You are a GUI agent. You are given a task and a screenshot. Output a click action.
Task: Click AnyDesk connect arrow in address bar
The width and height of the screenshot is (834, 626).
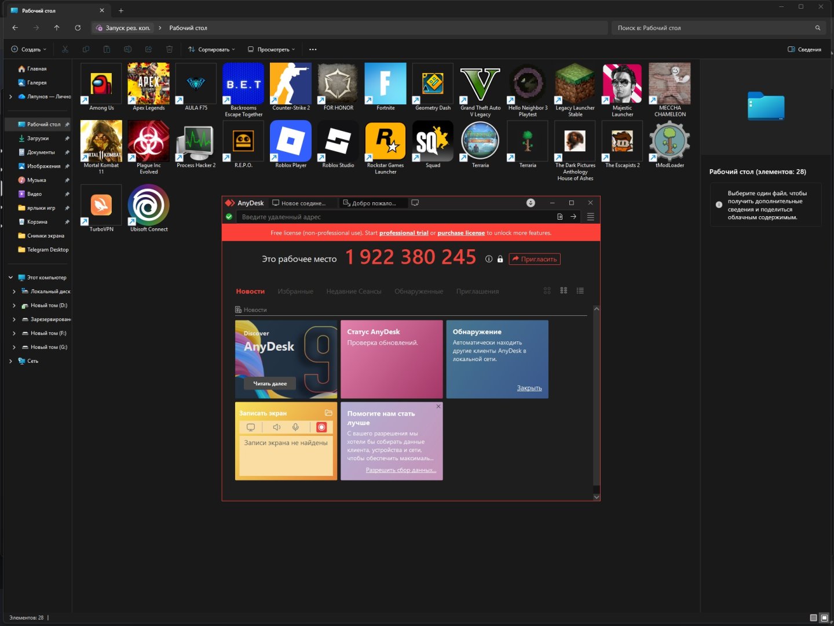click(573, 217)
